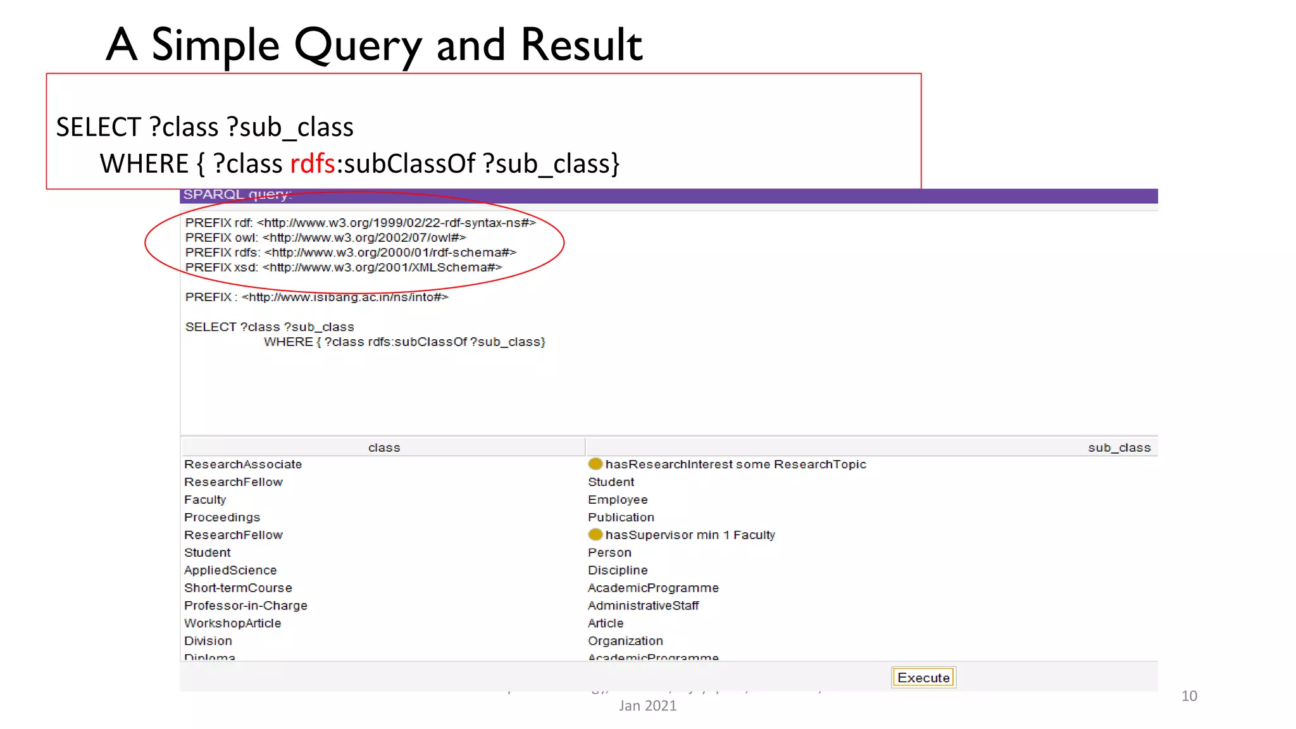Place cursor in isibang PREFIX line
The image size is (1296, 729).
(316, 297)
